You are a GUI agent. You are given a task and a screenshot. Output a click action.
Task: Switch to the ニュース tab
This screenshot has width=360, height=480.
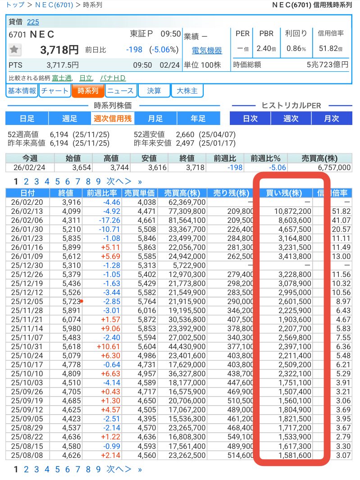pos(120,91)
